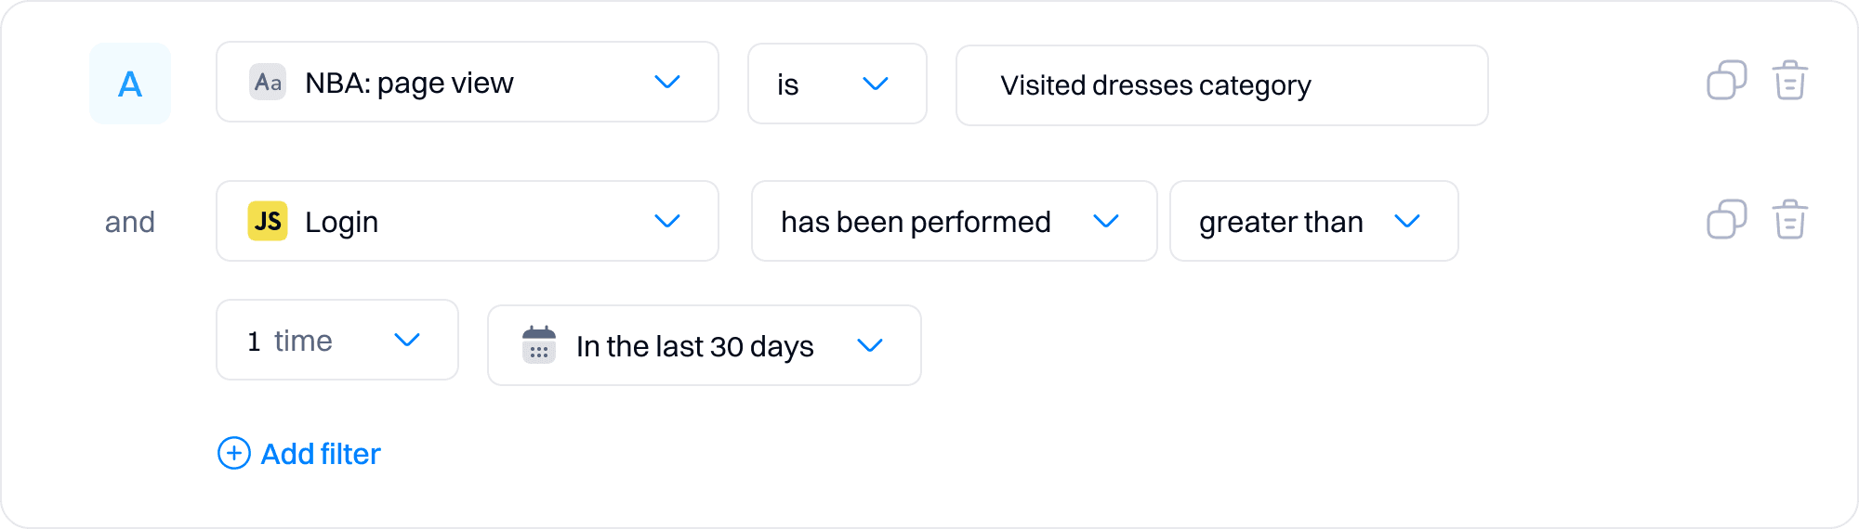The image size is (1859, 529).
Task: Duplicate the NBA: page view condition
Action: point(1726,81)
